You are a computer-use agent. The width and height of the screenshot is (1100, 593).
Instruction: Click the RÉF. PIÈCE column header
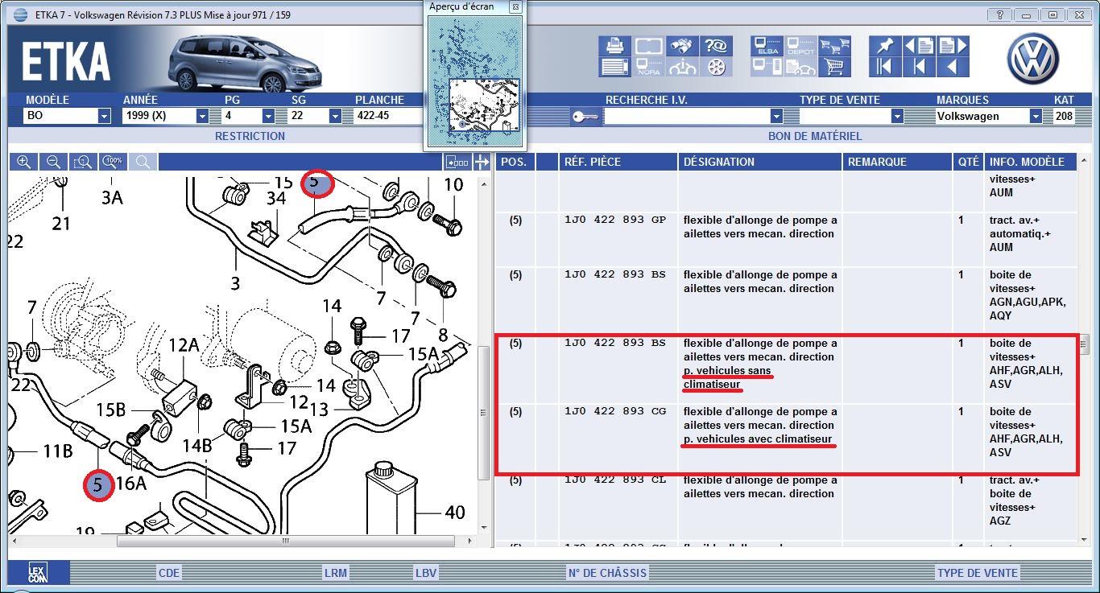pyautogui.click(x=618, y=162)
